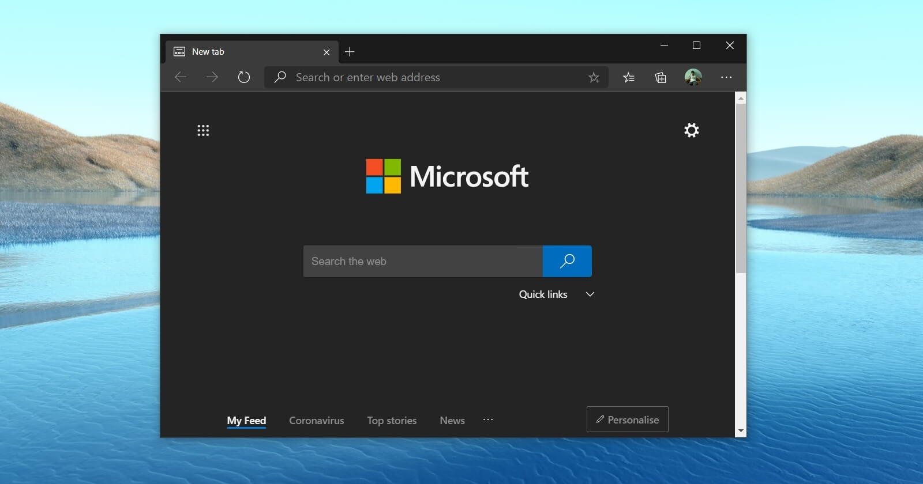Click the Search the web field
923x484 pixels.
coord(423,261)
